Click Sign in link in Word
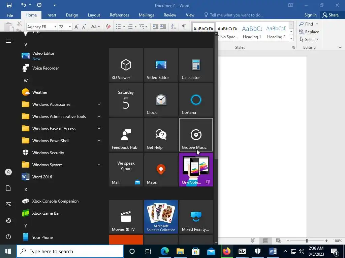The height and width of the screenshot is (258, 345). point(310,15)
